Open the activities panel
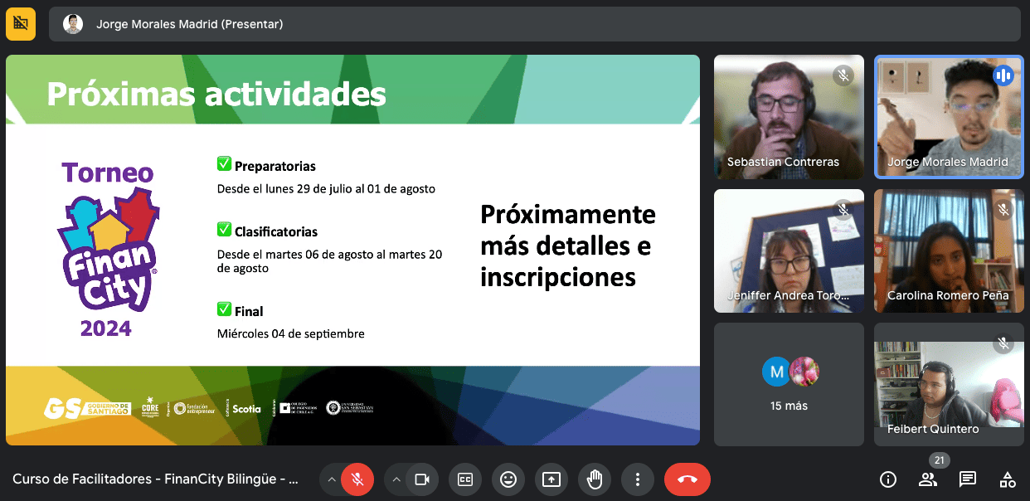Viewport: 1030px width, 501px height. click(1008, 479)
